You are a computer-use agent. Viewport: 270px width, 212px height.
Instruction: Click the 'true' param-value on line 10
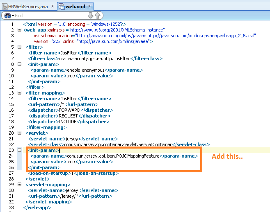[71, 76]
